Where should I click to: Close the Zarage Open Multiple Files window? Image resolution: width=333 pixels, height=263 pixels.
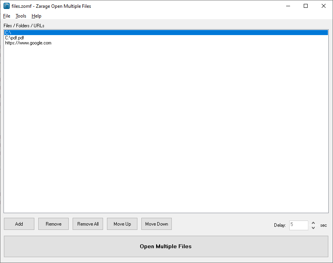coord(323,6)
